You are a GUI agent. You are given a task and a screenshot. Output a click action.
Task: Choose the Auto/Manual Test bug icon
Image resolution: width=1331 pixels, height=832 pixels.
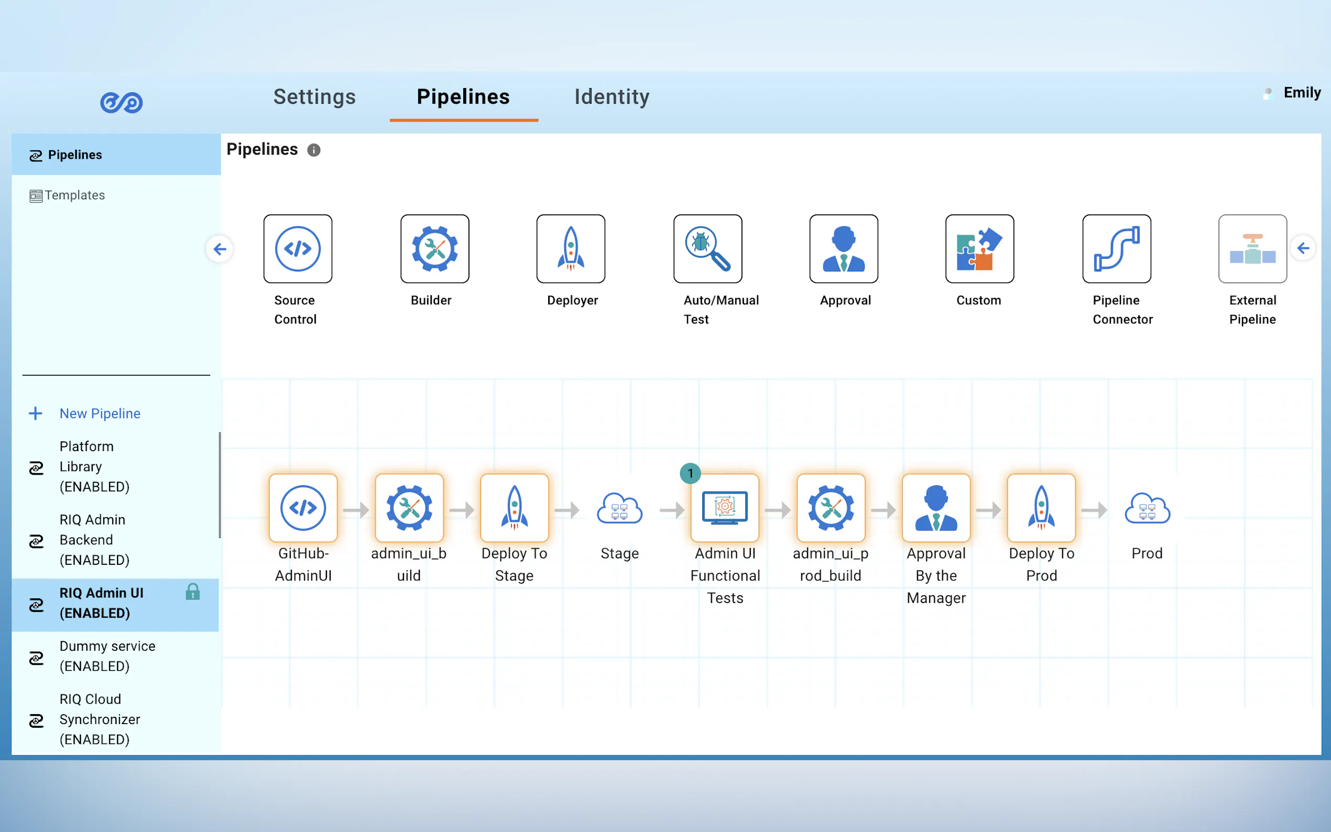707,249
